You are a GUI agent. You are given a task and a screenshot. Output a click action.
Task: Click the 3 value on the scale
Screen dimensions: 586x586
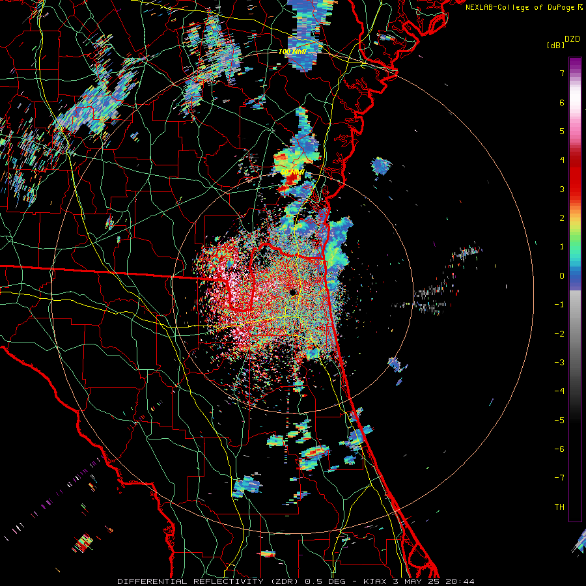click(562, 189)
